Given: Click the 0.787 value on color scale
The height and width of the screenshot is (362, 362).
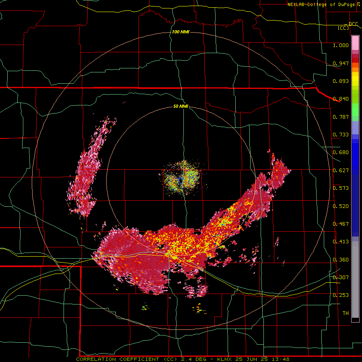Looking at the screenshot, I should 341,117.
